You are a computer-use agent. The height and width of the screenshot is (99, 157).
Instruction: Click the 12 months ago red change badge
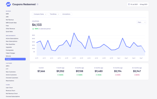(x=118, y=75)
